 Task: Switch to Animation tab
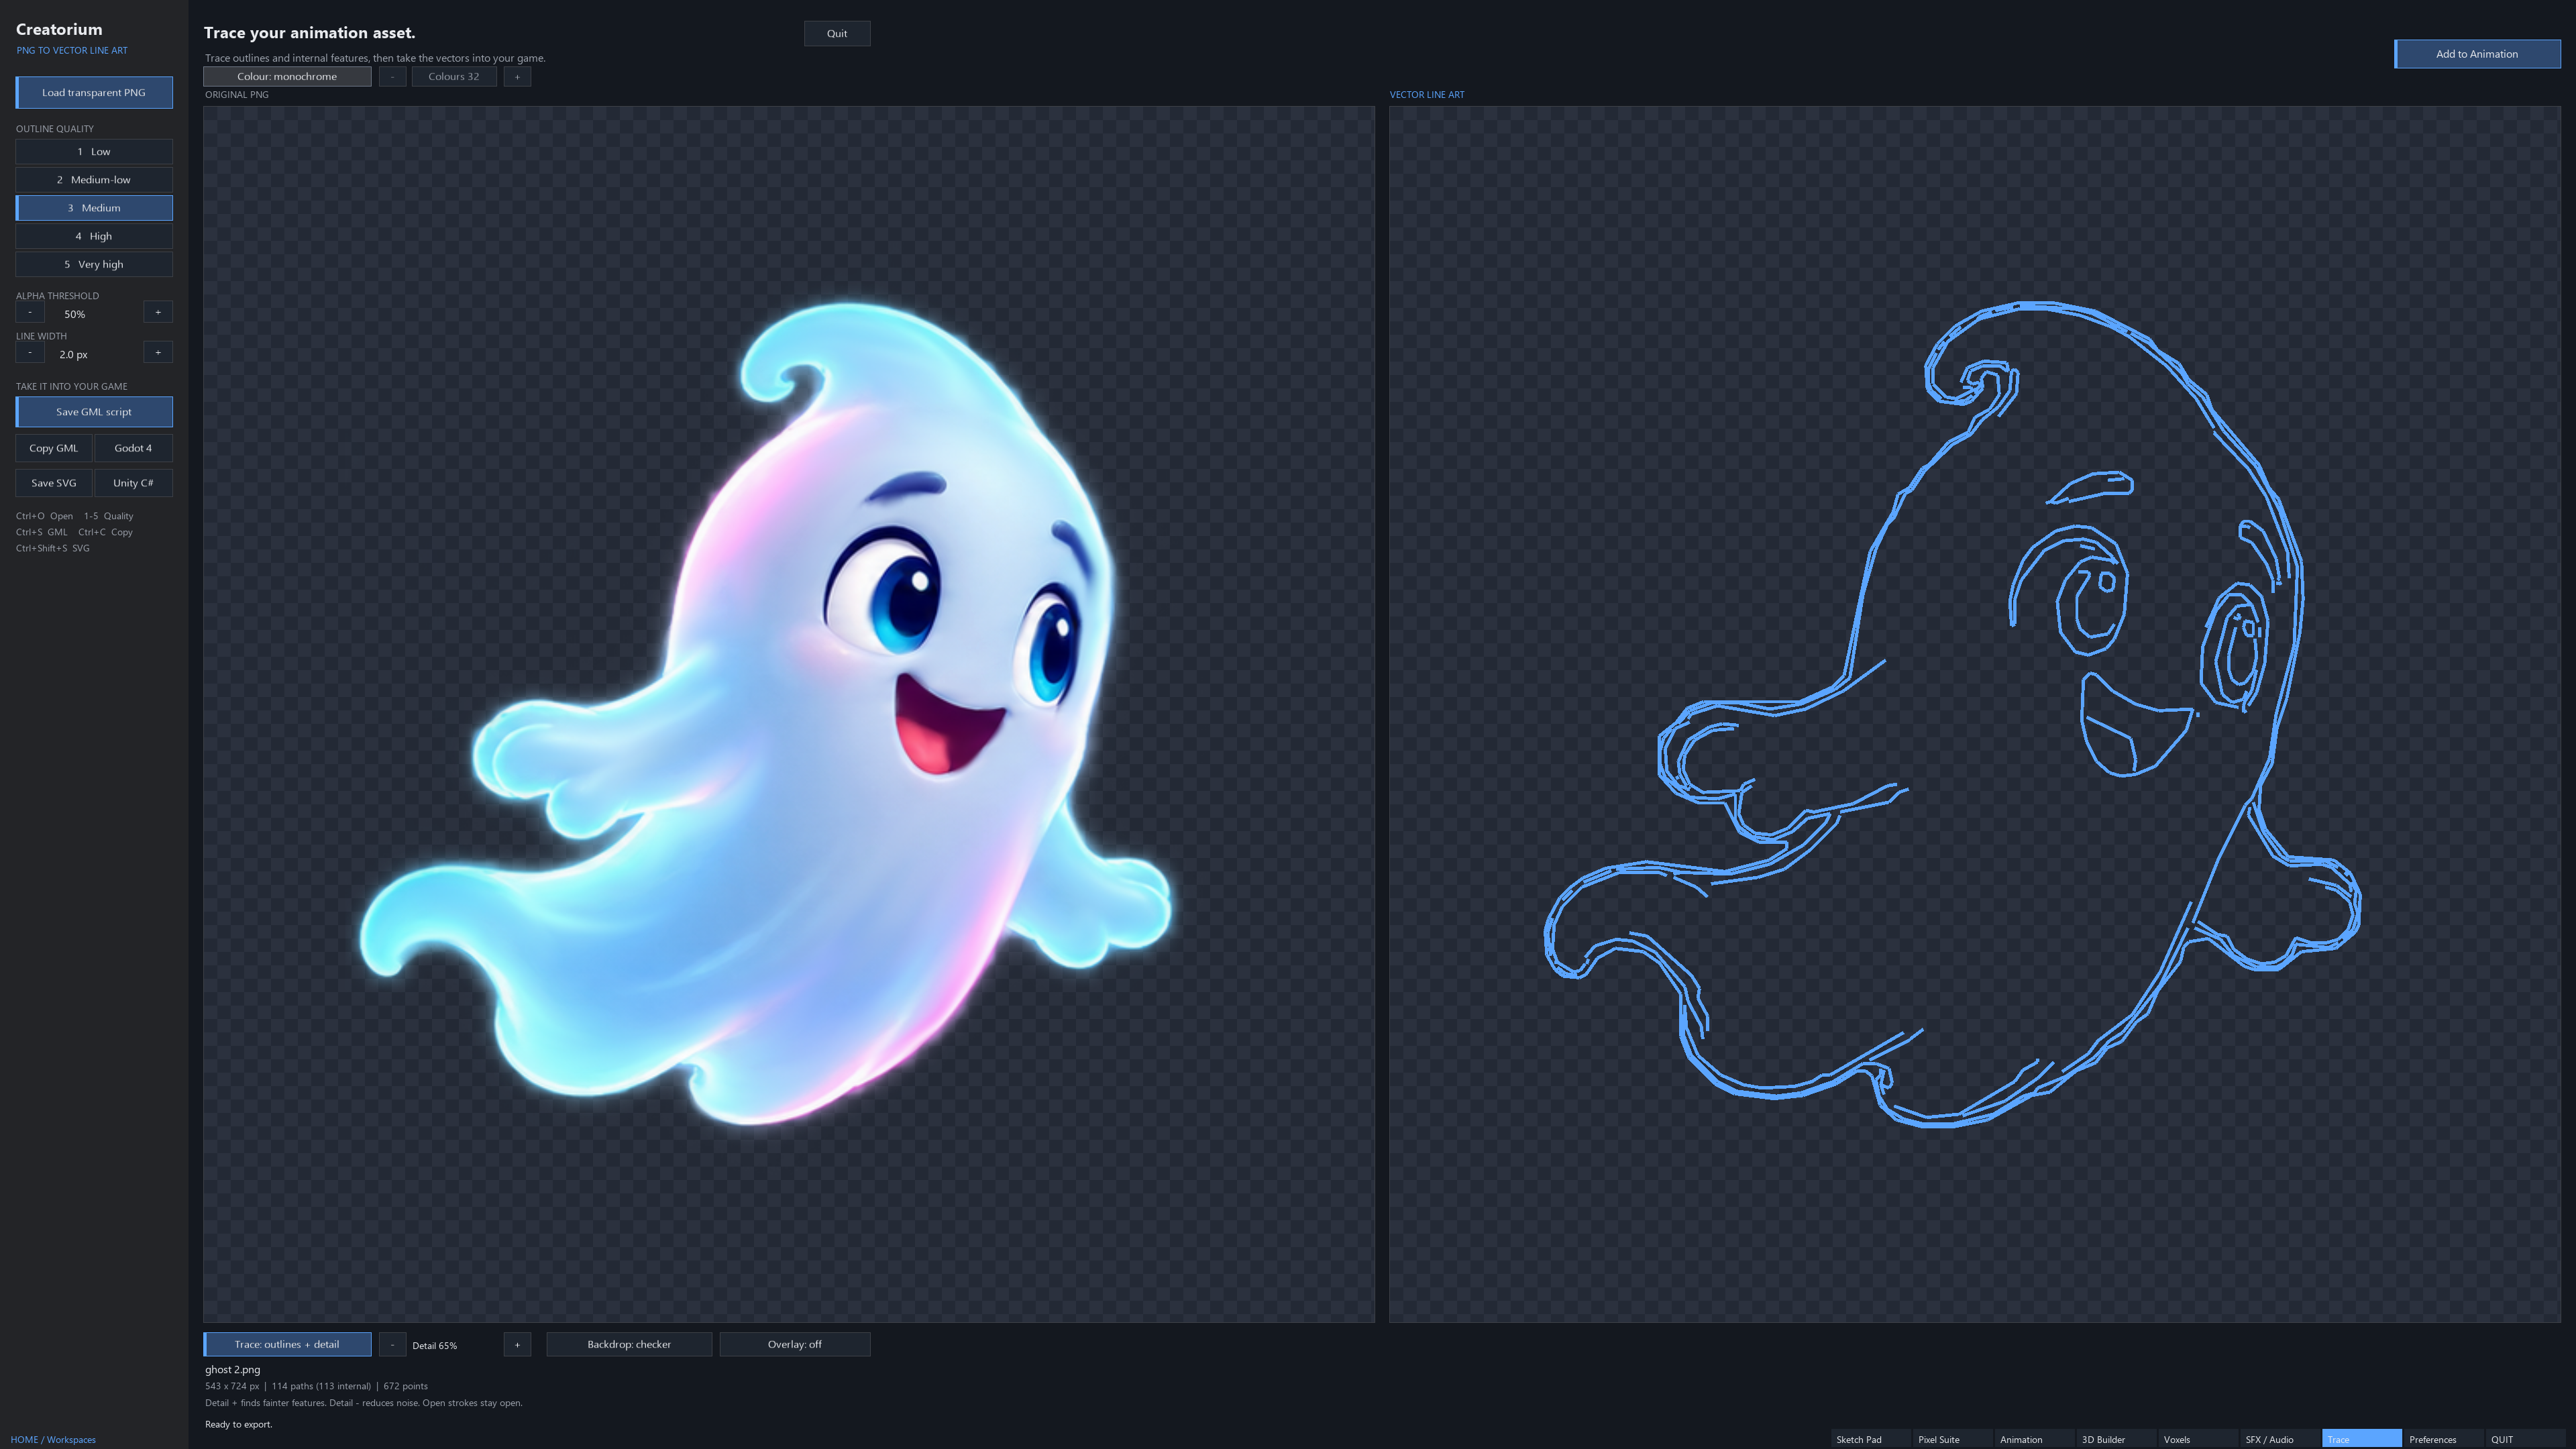coord(2034,1439)
